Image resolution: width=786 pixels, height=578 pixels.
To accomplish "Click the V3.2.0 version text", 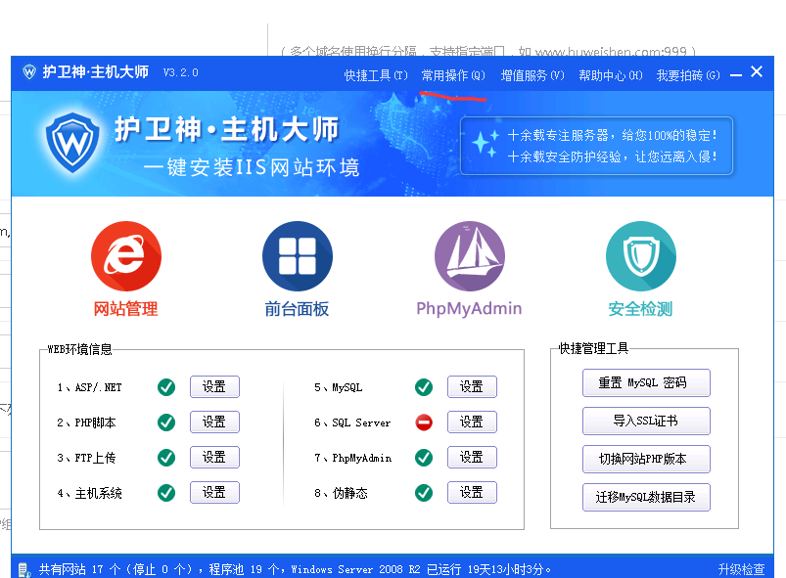I will [x=180, y=72].
